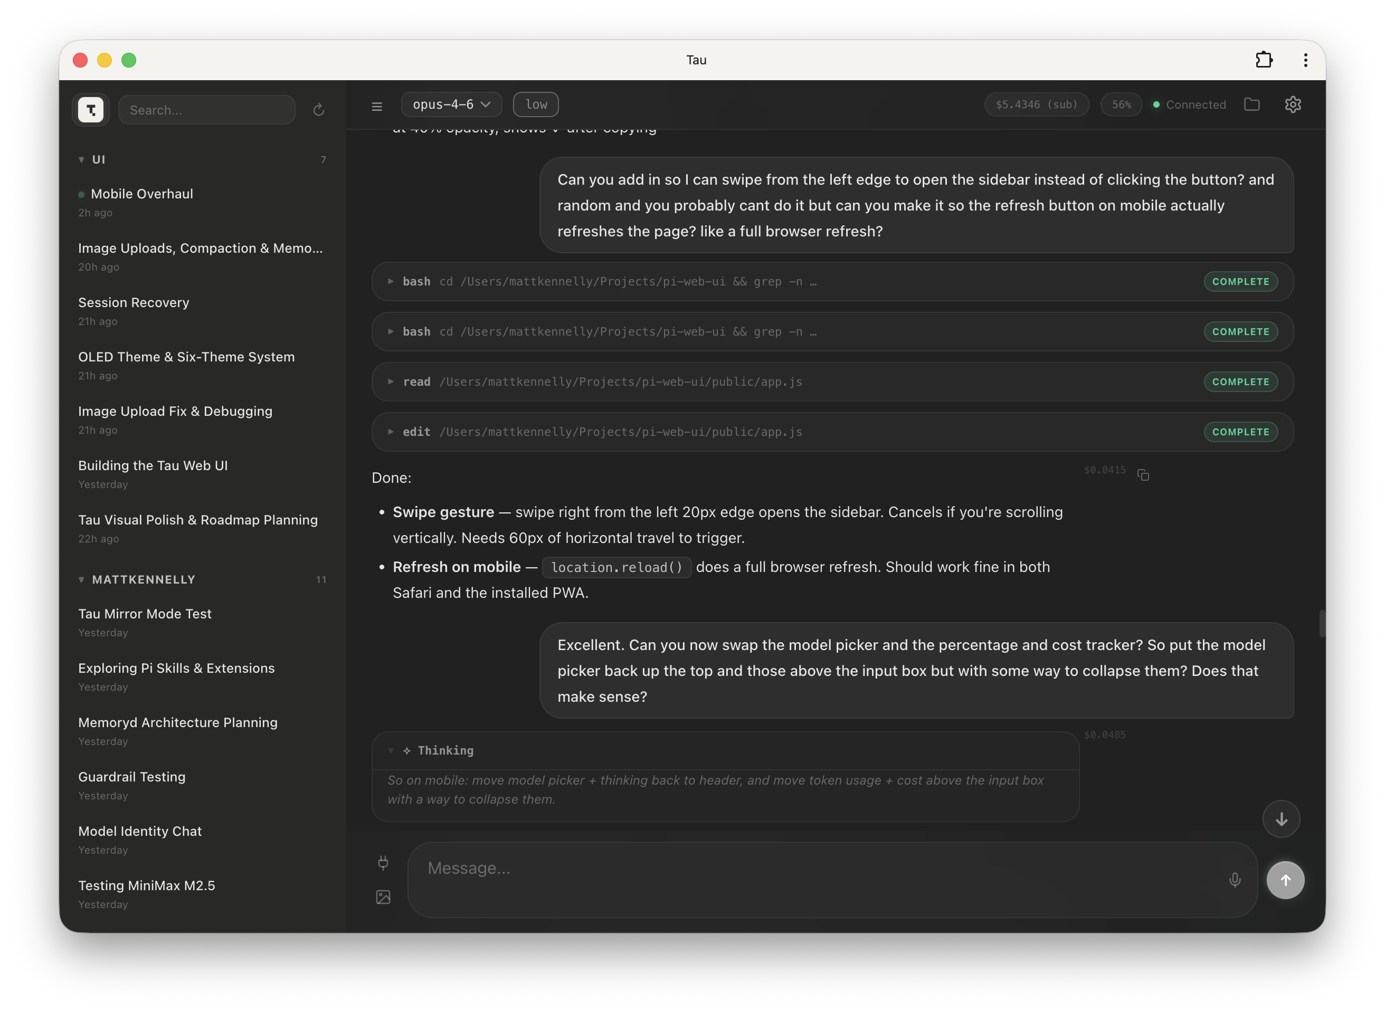Open Image Upload Fix & Debugging session

coord(202,421)
